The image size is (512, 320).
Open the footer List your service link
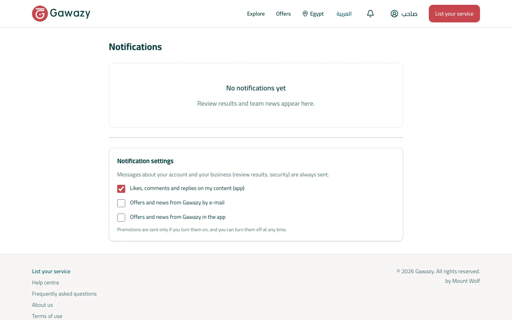point(51,271)
